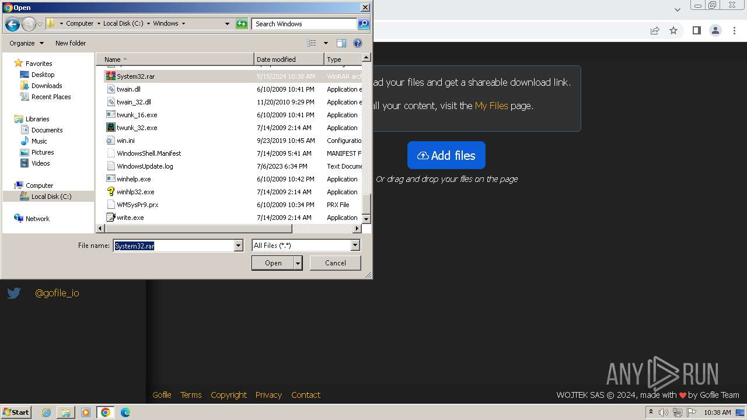Click the Back arrow in Open dialog
The height and width of the screenshot is (420, 747).
coord(12,24)
